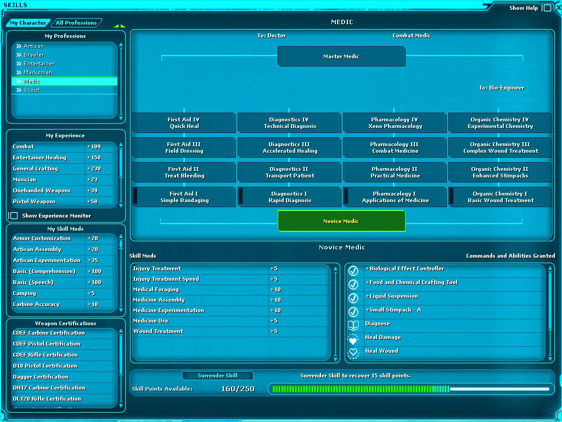Click the green arrows beside All Professions
Image resolution: width=562 pixels, height=422 pixels.
(x=119, y=26)
